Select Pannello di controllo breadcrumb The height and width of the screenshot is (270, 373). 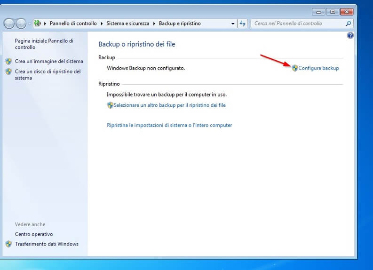coord(73,24)
